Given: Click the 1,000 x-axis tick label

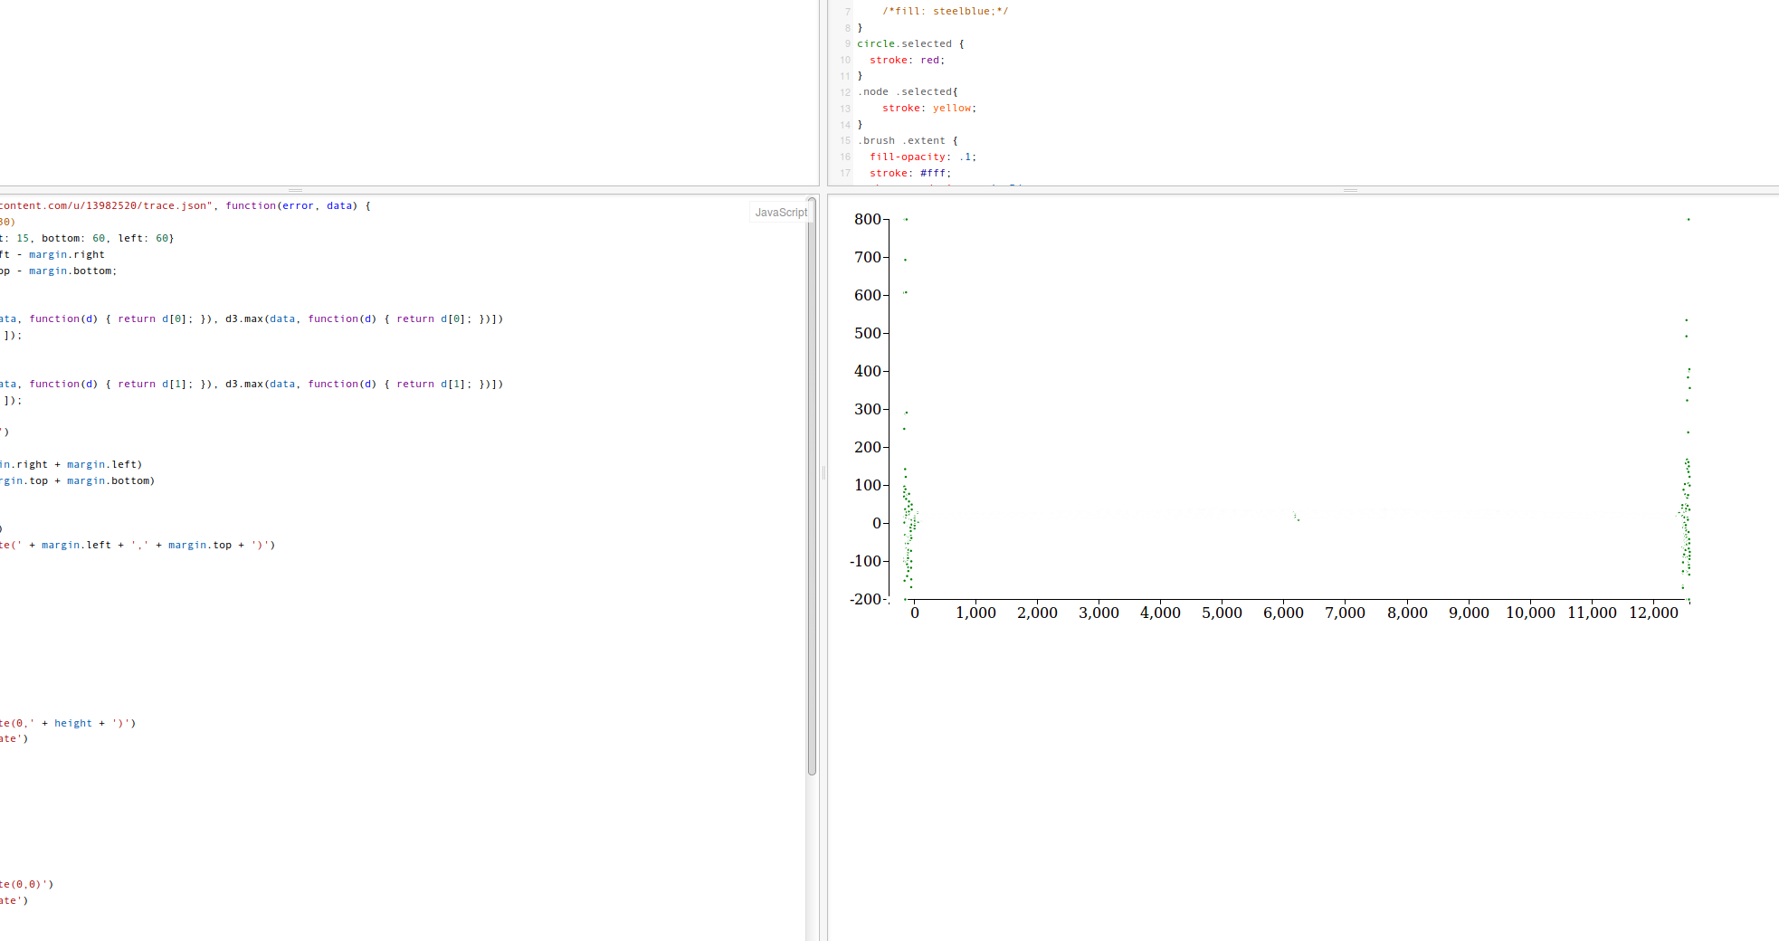Looking at the screenshot, I should (x=975, y=613).
